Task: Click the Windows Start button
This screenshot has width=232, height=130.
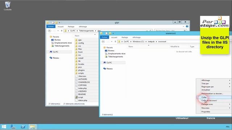Action: pos(4,127)
